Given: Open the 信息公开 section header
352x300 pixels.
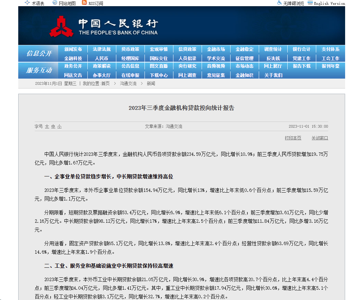Looking at the screenshot, I should click(x=39, y=54).
